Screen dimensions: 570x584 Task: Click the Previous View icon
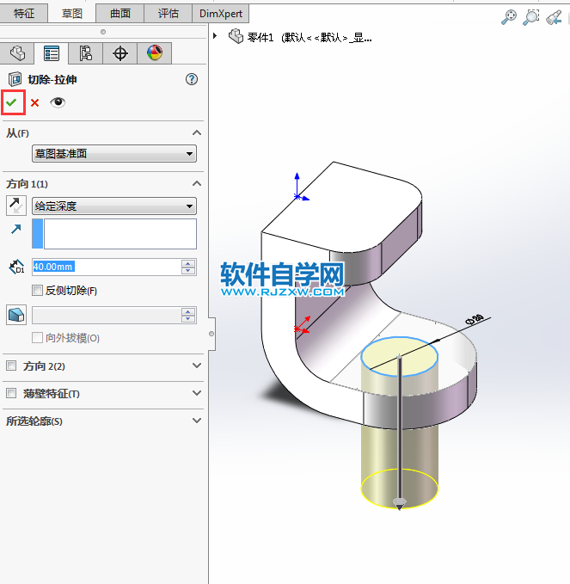coord(554,16)
